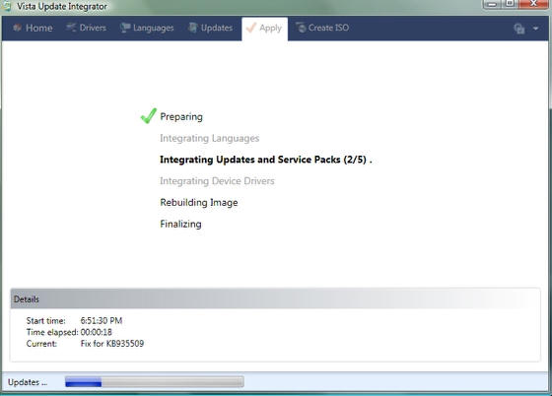552x396 pixels.
Task: Open the Home tab
Action: click(33, 28)
